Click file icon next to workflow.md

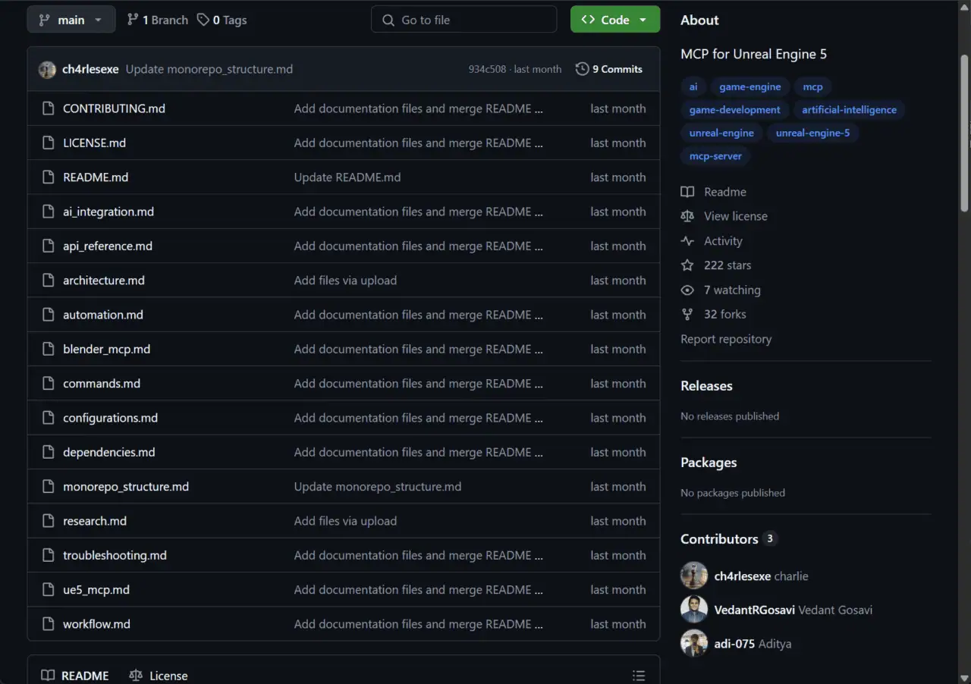[48, 624]
